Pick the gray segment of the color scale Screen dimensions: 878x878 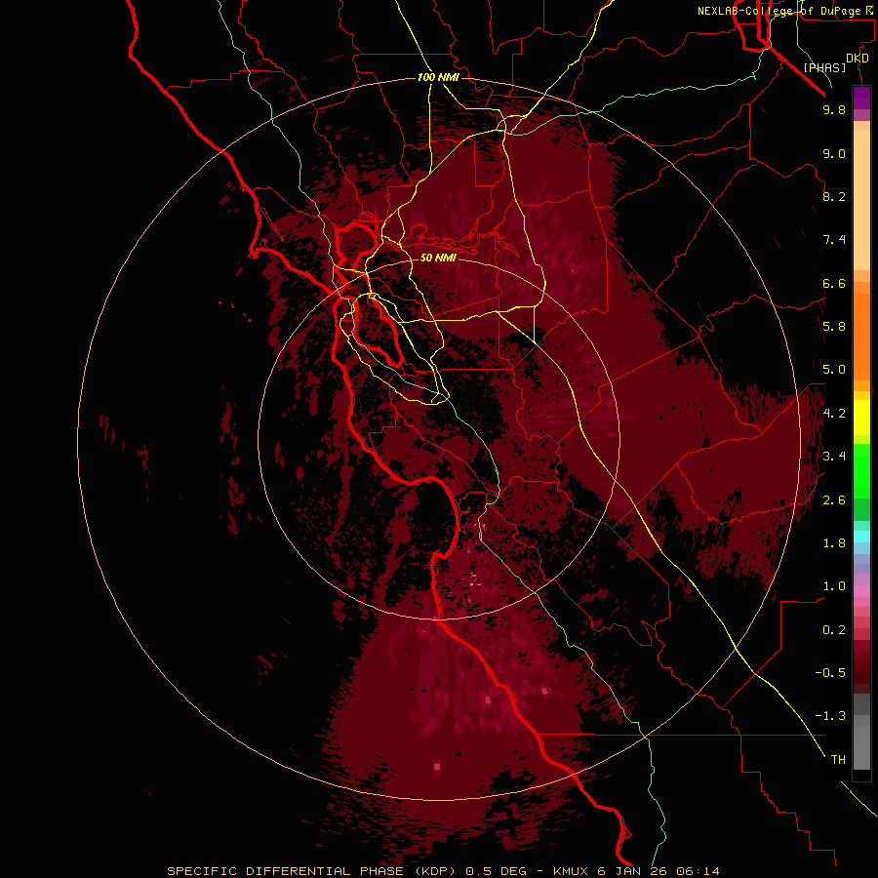point(861,732)
